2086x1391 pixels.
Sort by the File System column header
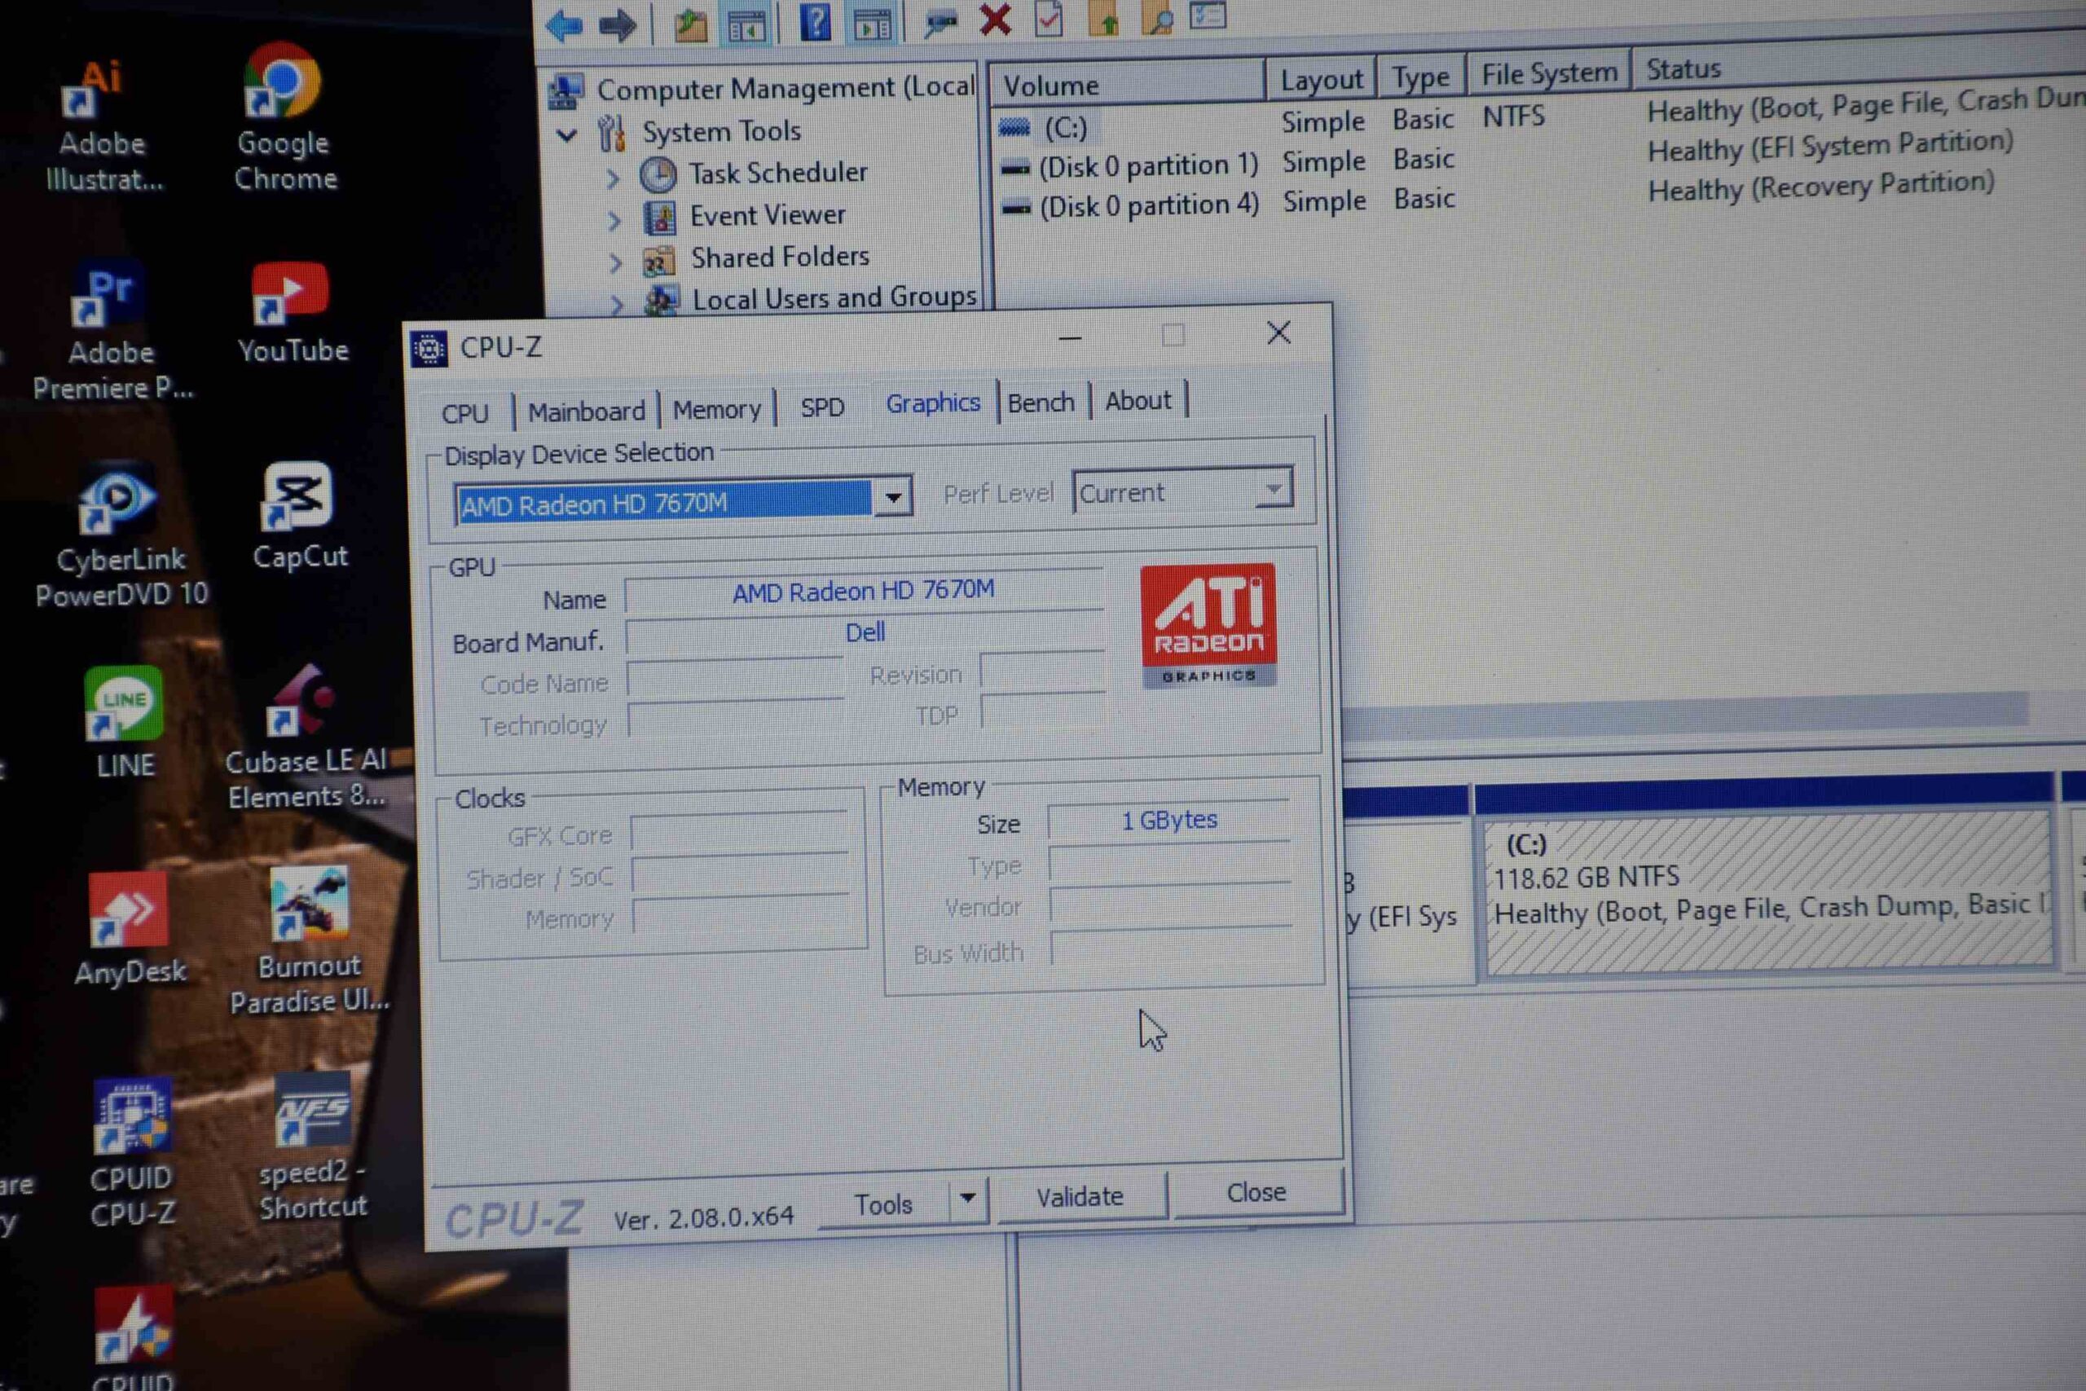point(1548,73)
